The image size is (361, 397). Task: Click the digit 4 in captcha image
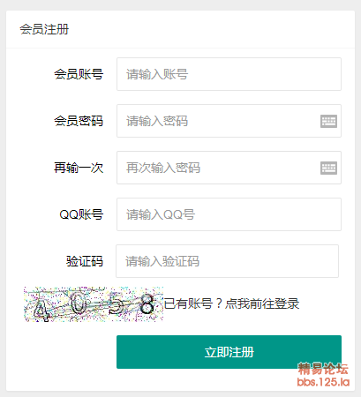(41, 311)
